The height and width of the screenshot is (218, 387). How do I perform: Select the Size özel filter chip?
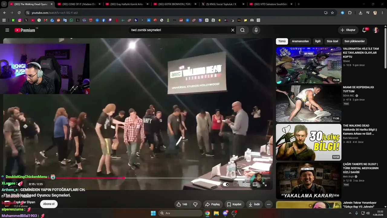click(x=333, y=41)
